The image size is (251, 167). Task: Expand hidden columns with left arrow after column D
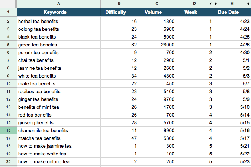click(x=210, y=4)
